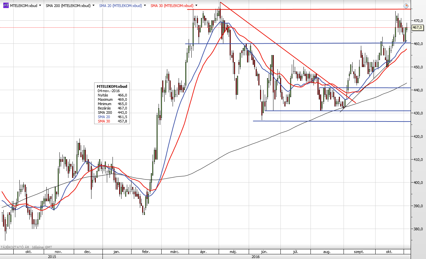Screen dimensions: 426x259
Task: Click the dec. month label on time axis
Action: tap(88, 252)
